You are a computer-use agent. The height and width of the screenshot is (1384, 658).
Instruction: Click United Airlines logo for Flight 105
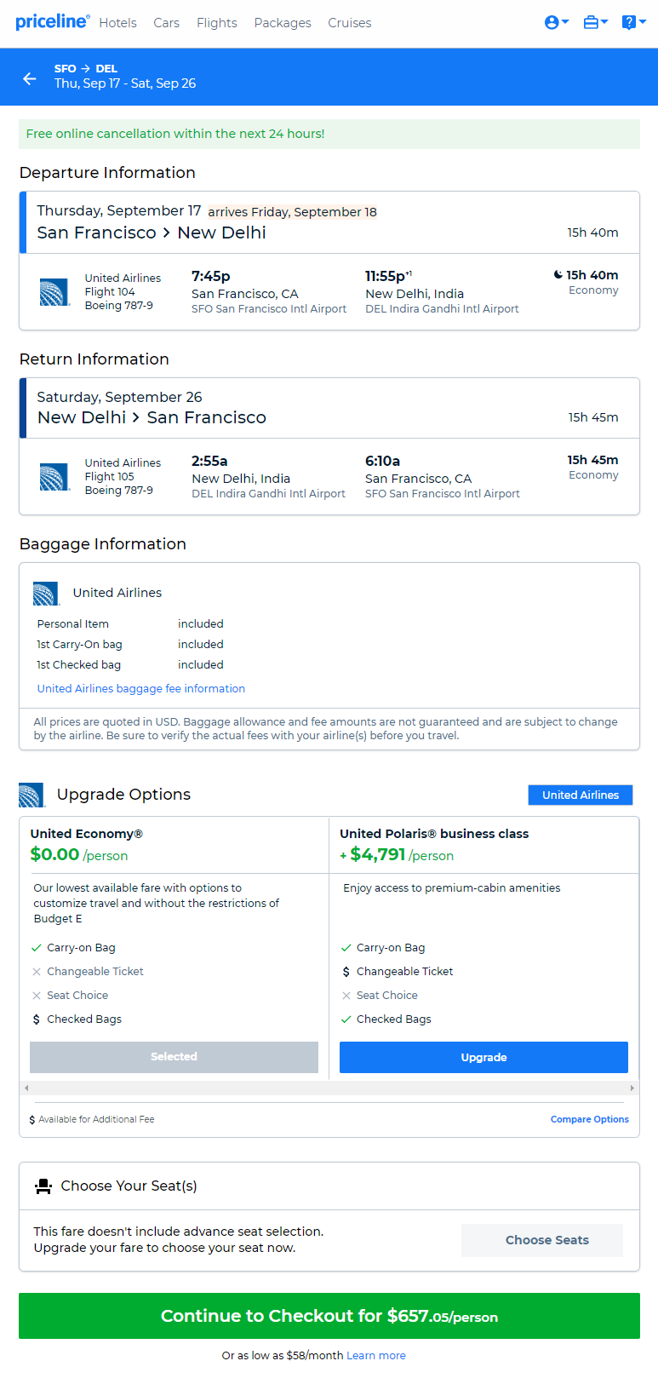[54, 477]
